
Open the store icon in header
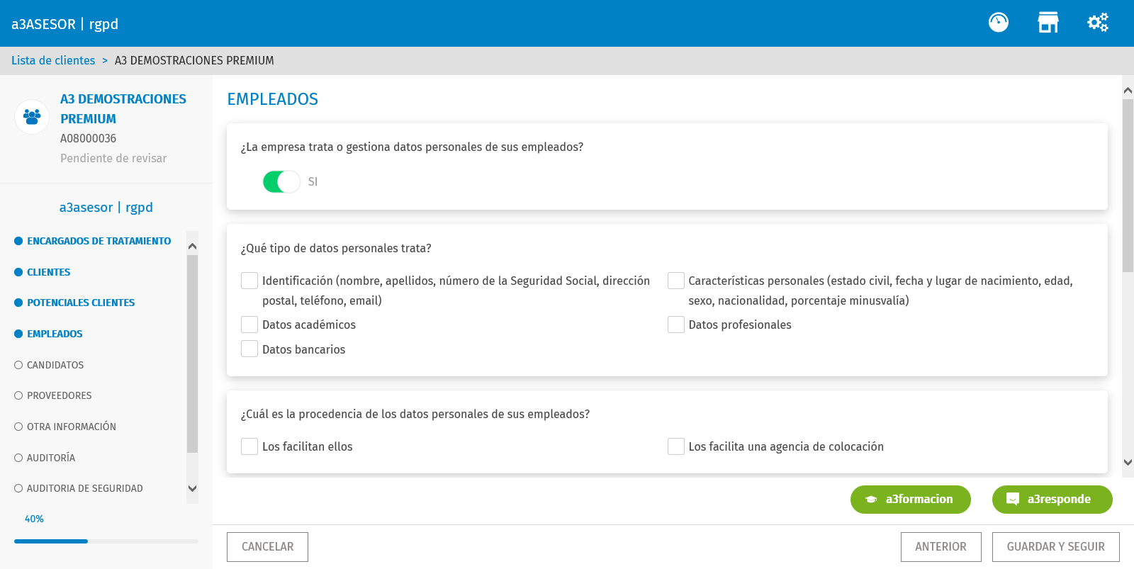1048,23
